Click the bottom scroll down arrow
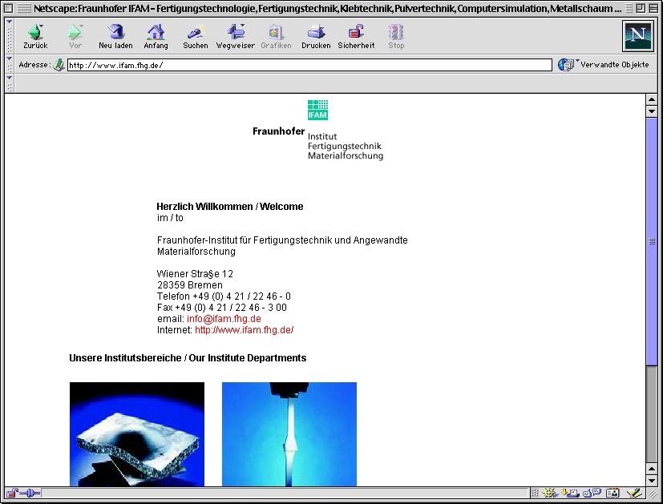 tap(652, 480)
